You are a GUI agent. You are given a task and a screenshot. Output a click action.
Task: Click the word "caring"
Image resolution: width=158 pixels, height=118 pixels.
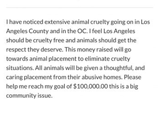15,77
